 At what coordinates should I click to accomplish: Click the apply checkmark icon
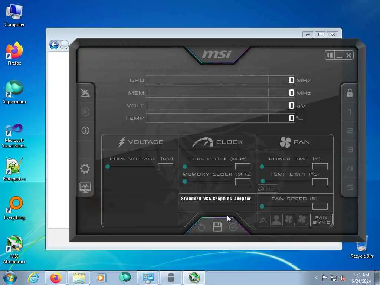point(233,227)
